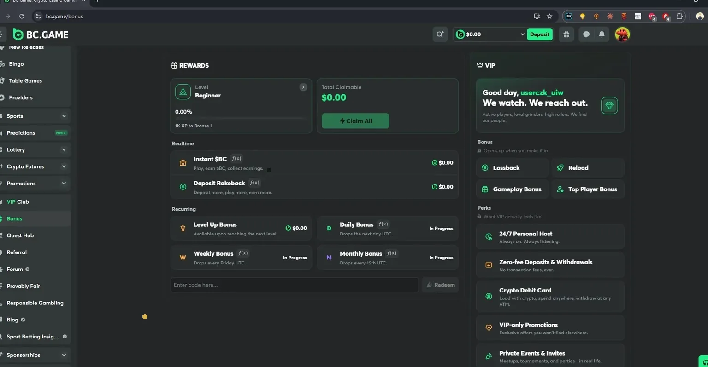This screenshot has width=708, height=367.
Task: Open the Gameplay Bonus card
Action: coord(513,189)
